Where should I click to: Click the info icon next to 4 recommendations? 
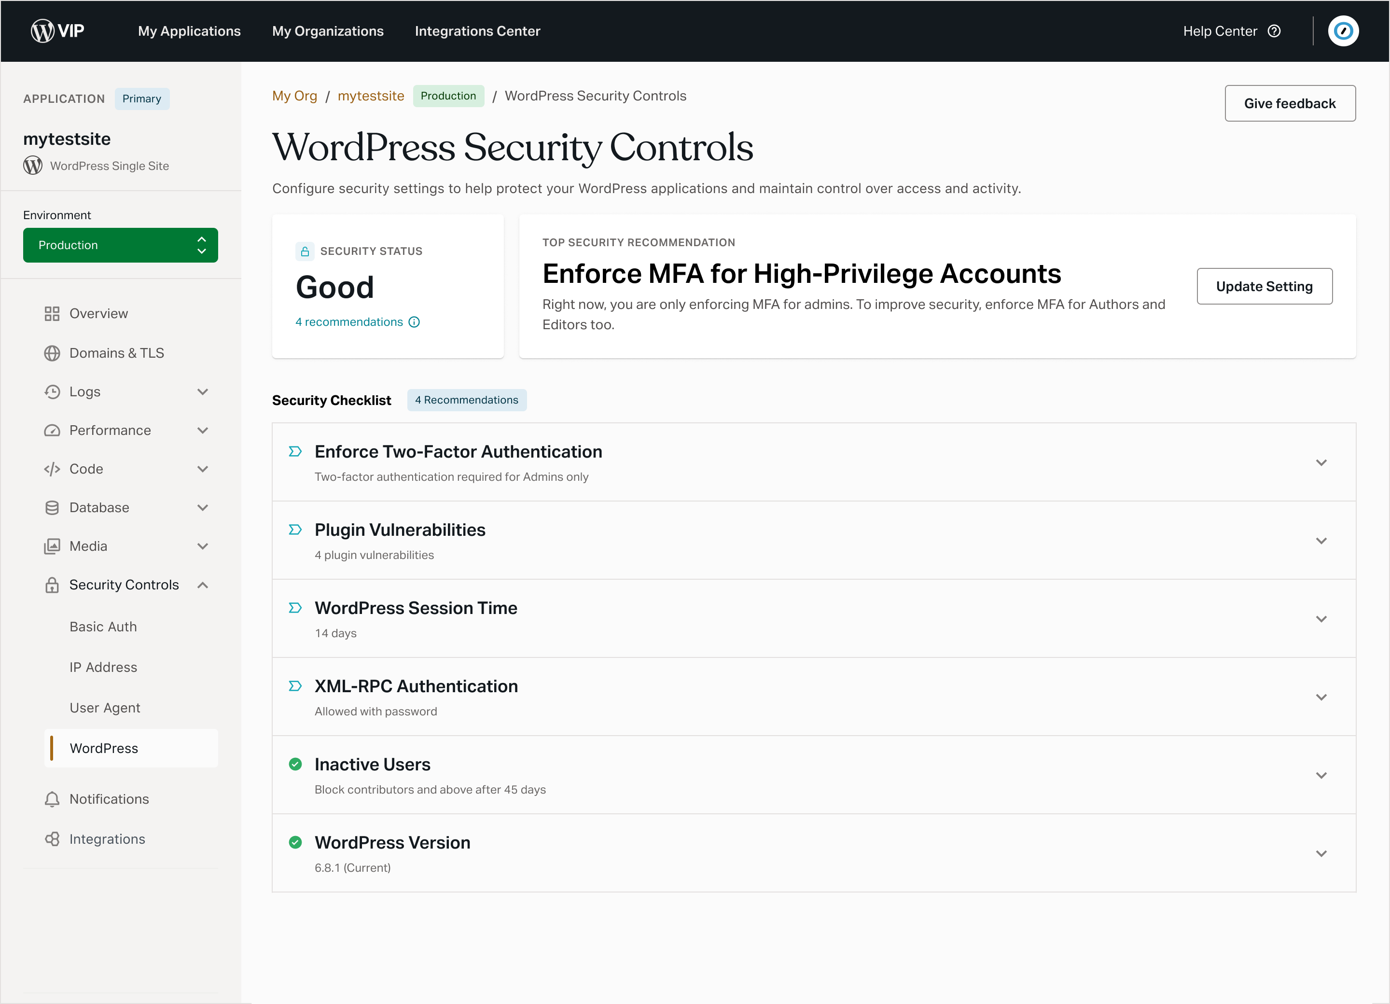click(x=414, y=322)
